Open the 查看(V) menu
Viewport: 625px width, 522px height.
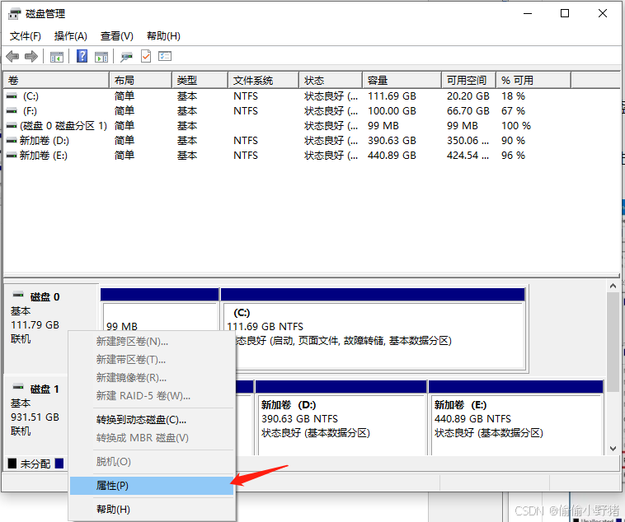[x=117, y=36]
